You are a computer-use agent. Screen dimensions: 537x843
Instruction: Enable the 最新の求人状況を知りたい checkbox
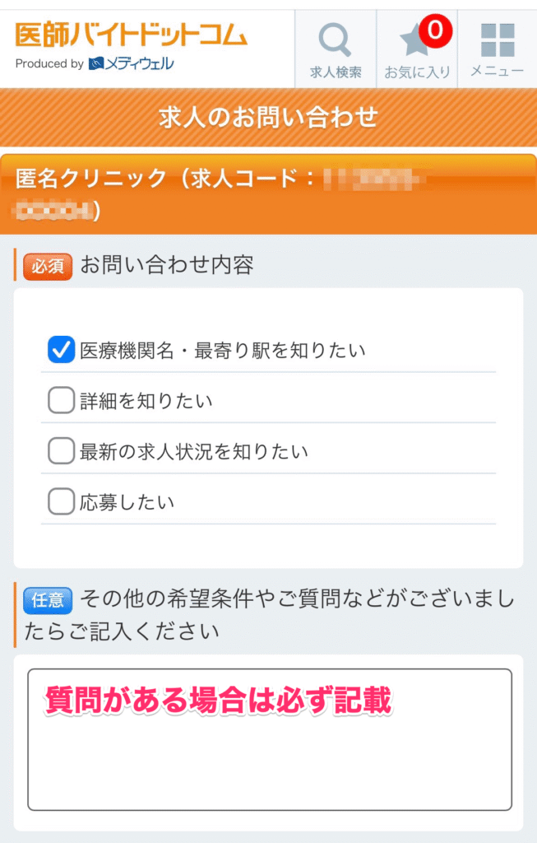pyautogui.click(x=62, y=451)
